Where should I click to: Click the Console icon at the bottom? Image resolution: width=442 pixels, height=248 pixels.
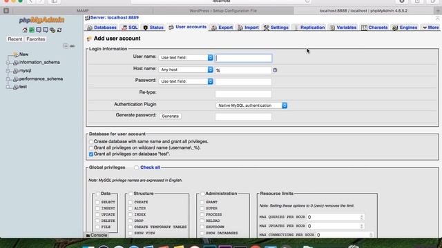click(x=88, y=236)
